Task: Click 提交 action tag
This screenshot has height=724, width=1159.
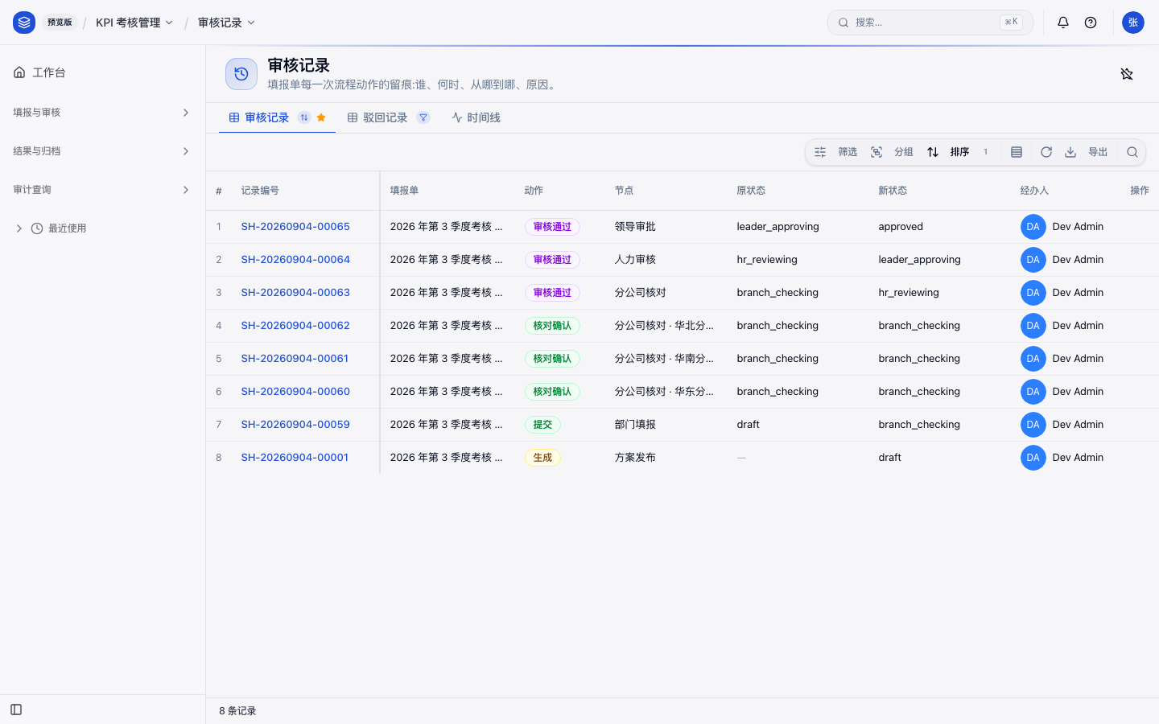Action: 542,425
